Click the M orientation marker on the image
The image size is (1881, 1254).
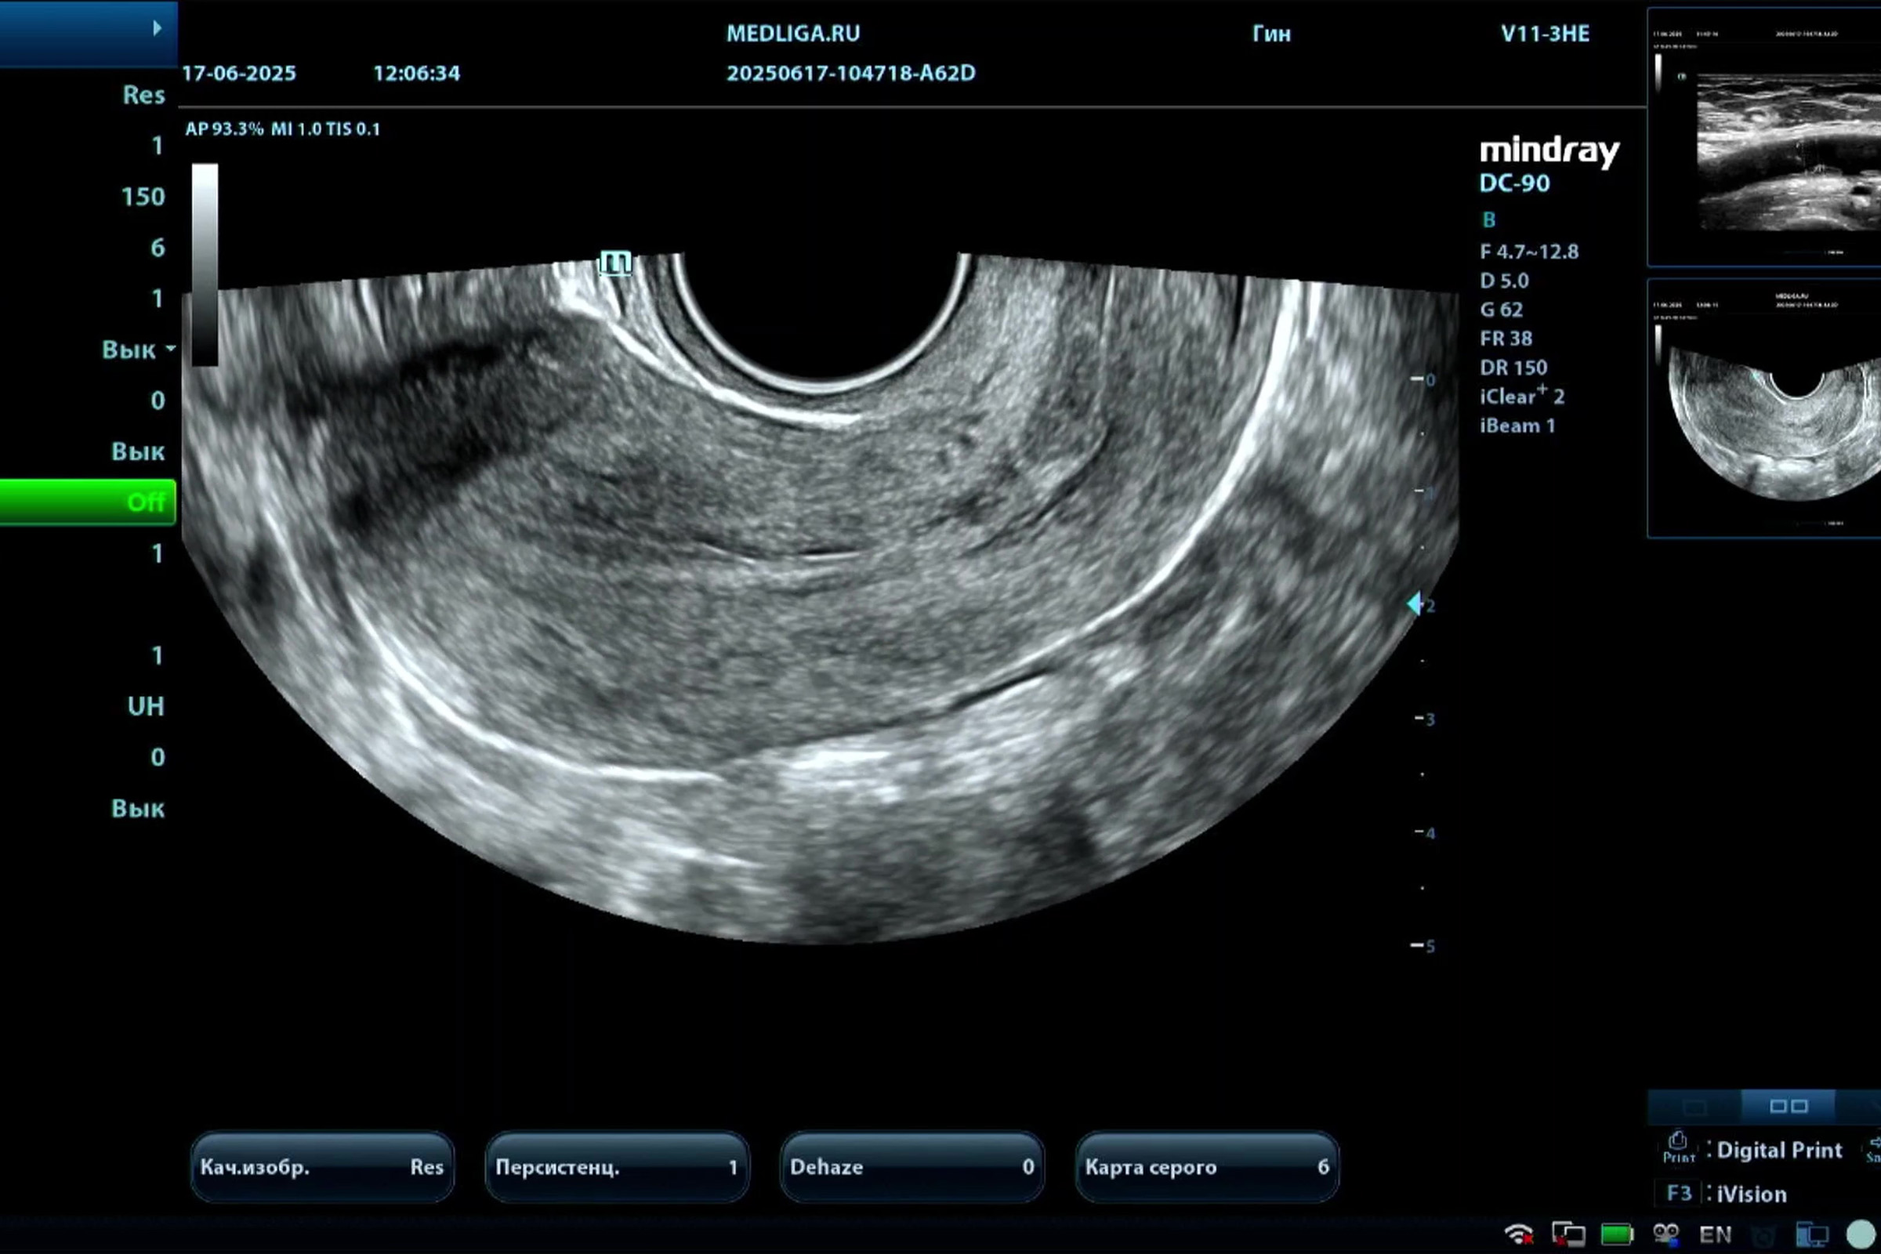pos(615,263)
